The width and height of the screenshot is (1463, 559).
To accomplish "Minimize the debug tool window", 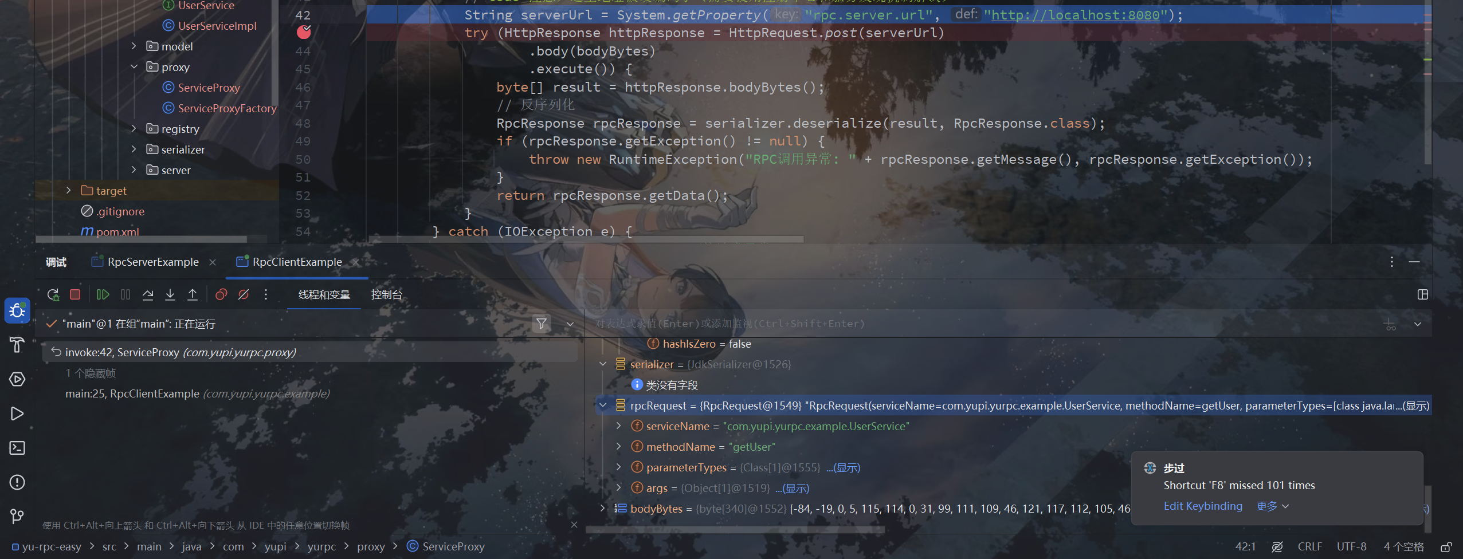I will pyautogui.click(x=1414, y=262).
